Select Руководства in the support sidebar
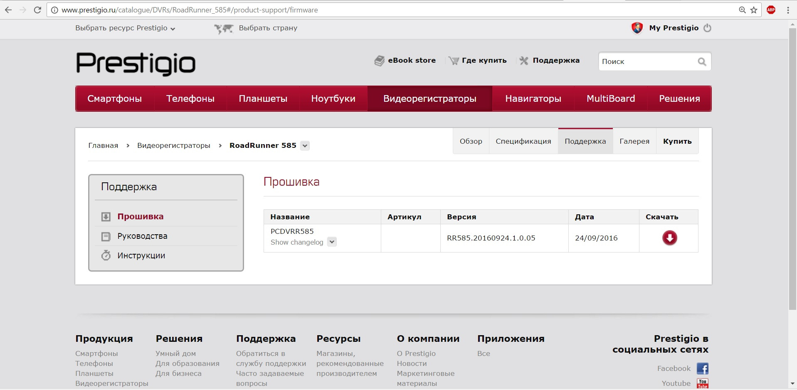Image resolution: width=797 pixels, height=390 pixels. pos(142,236)
